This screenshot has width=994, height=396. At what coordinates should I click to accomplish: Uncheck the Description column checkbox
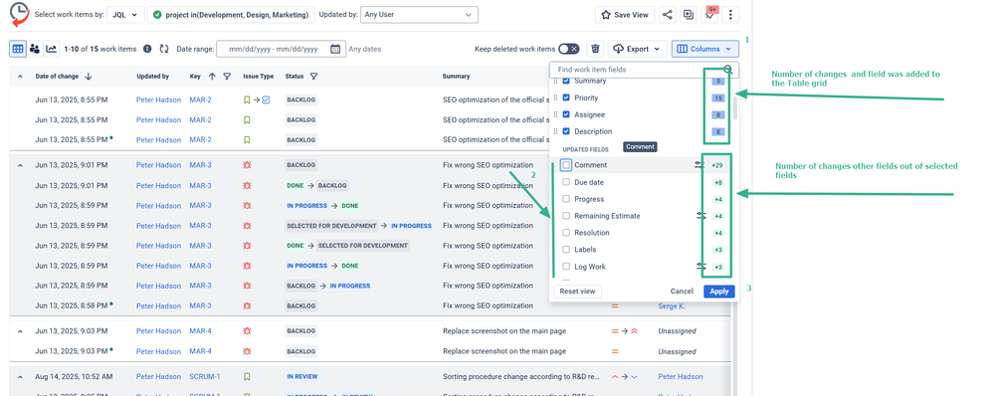567,131
